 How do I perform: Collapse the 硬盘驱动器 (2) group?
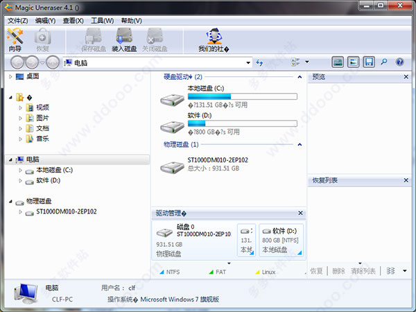[x=300, y=77]
